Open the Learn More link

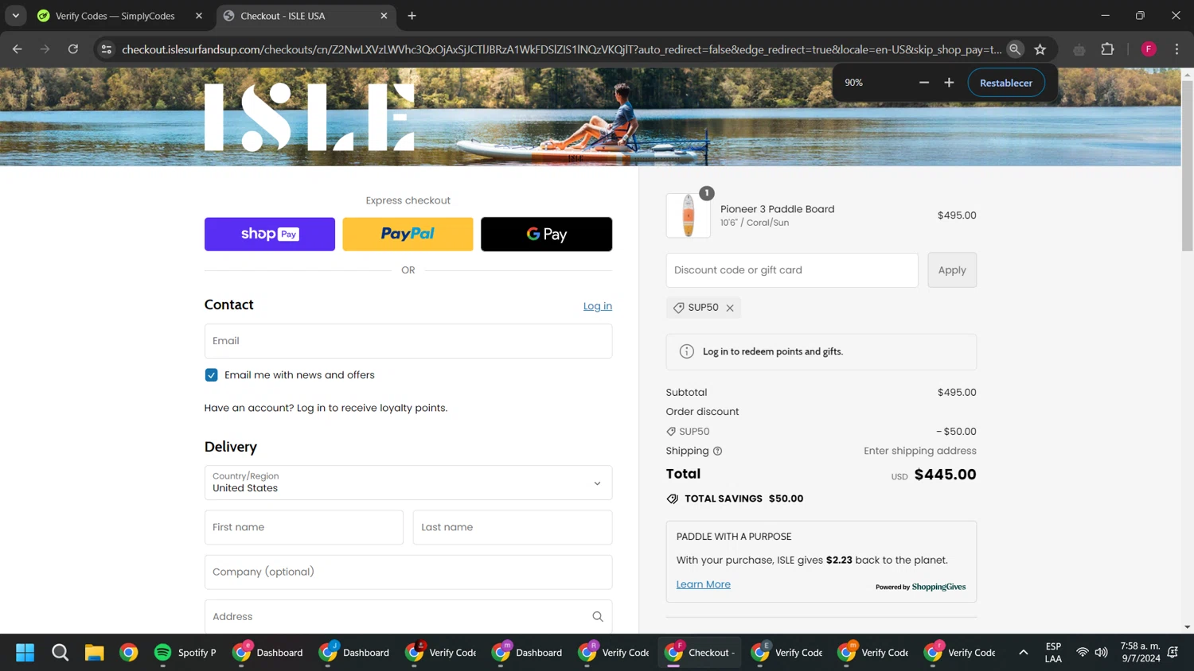[704, 584]
